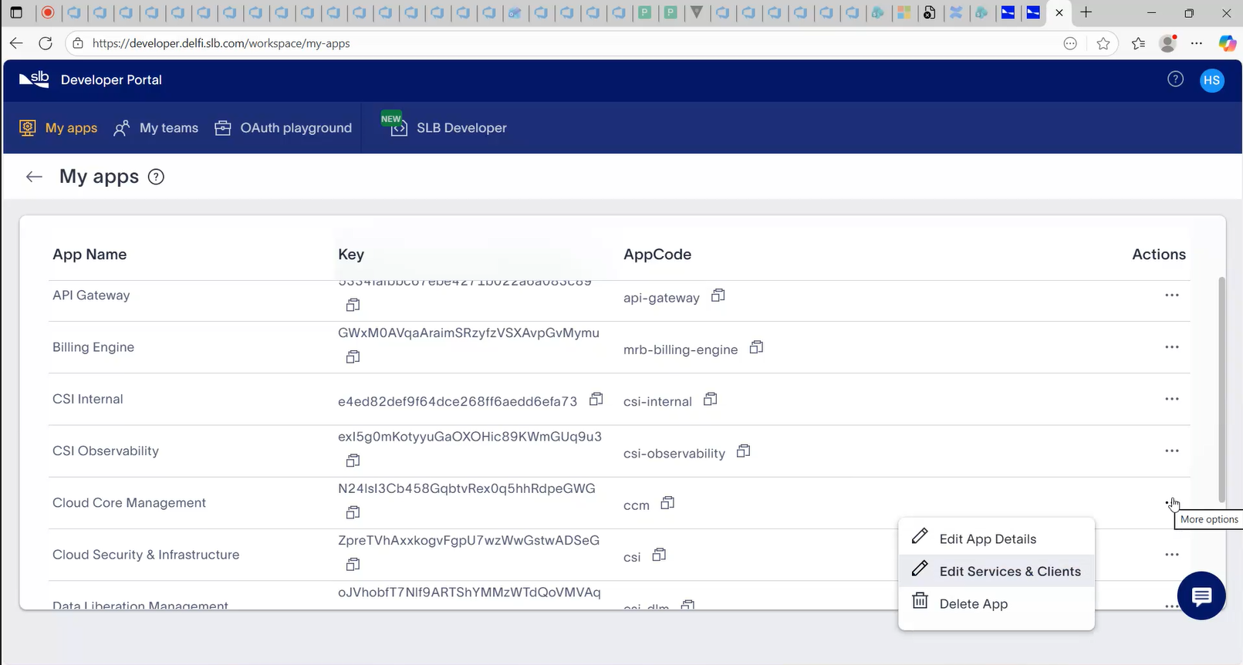The image size is (1243, 665).
Task: Copy the Billing Engine key
Action: point(353,357)
